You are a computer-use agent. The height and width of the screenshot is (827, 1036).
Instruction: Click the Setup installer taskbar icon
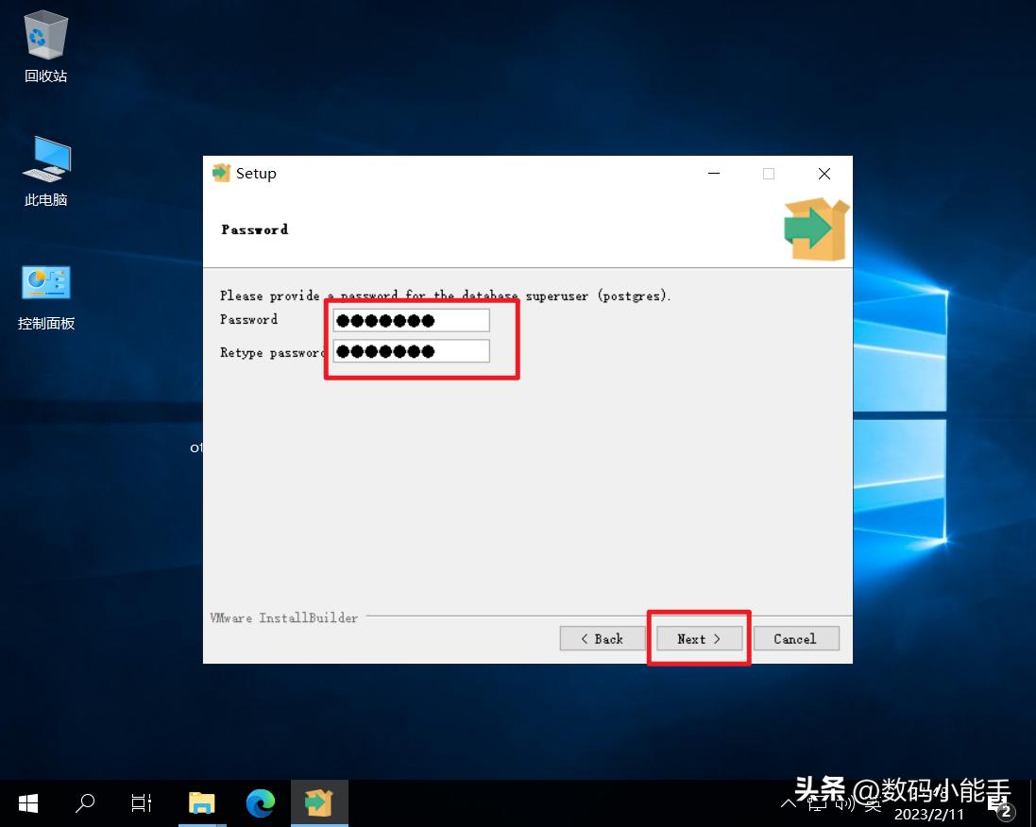click(319, 803)
